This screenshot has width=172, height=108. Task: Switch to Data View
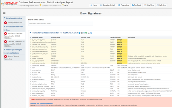click(149, 5)
